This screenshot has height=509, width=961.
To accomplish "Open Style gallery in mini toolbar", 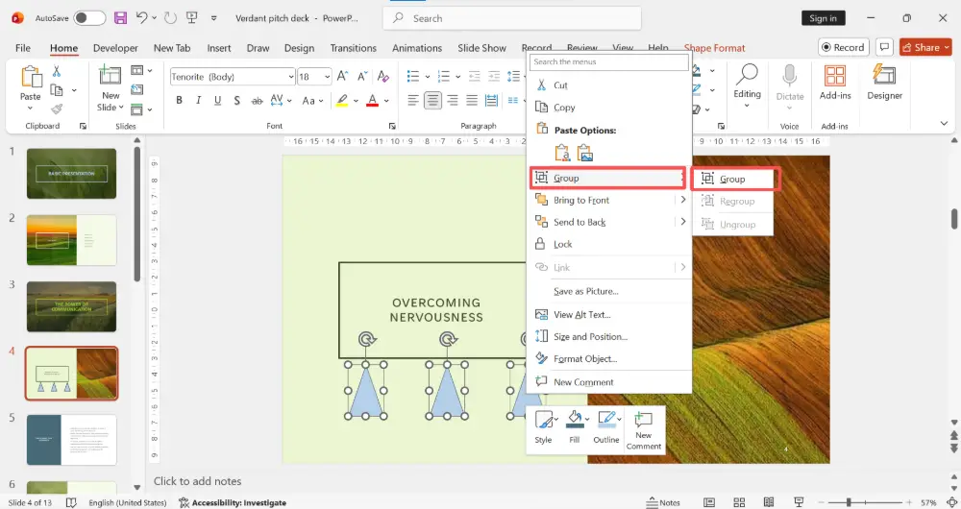I will [x=544, y=426].
